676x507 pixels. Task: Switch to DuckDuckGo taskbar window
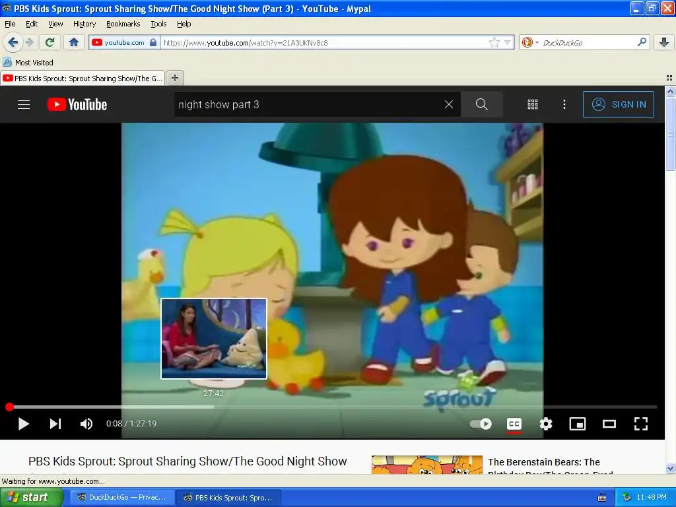(x=121, y=497)
